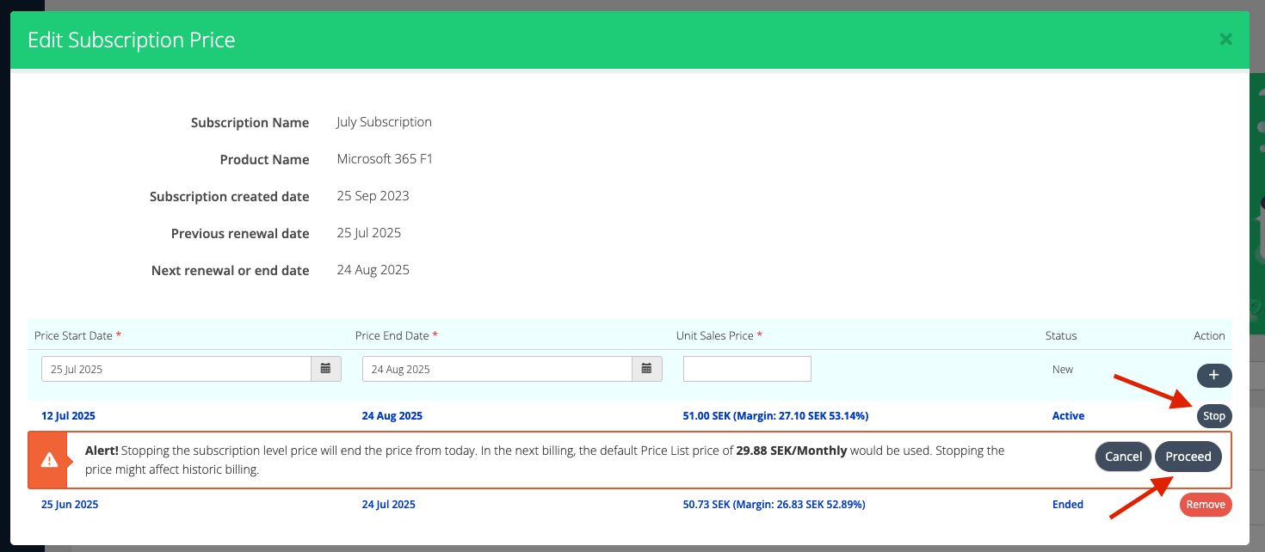The width and height of the screenshot is (1265, 552).
Task: Click the 25 Jun 2025 start date entry
Action: (x=69, y=505)
